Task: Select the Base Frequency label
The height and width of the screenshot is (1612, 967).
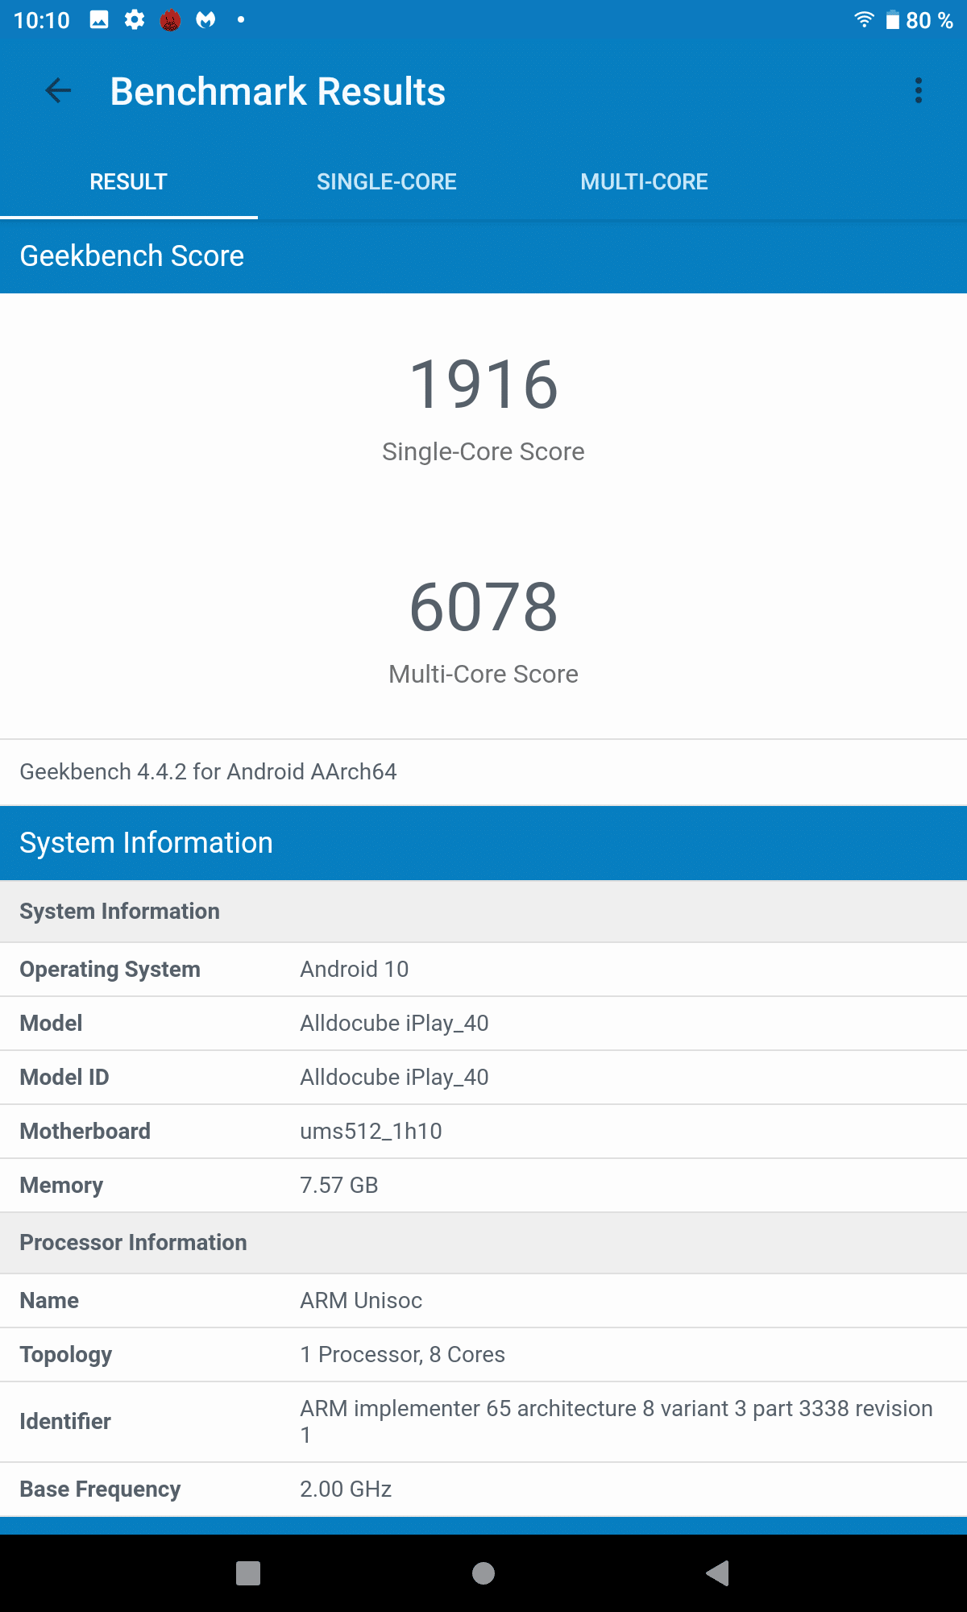Action: [x=100, y=1489]
